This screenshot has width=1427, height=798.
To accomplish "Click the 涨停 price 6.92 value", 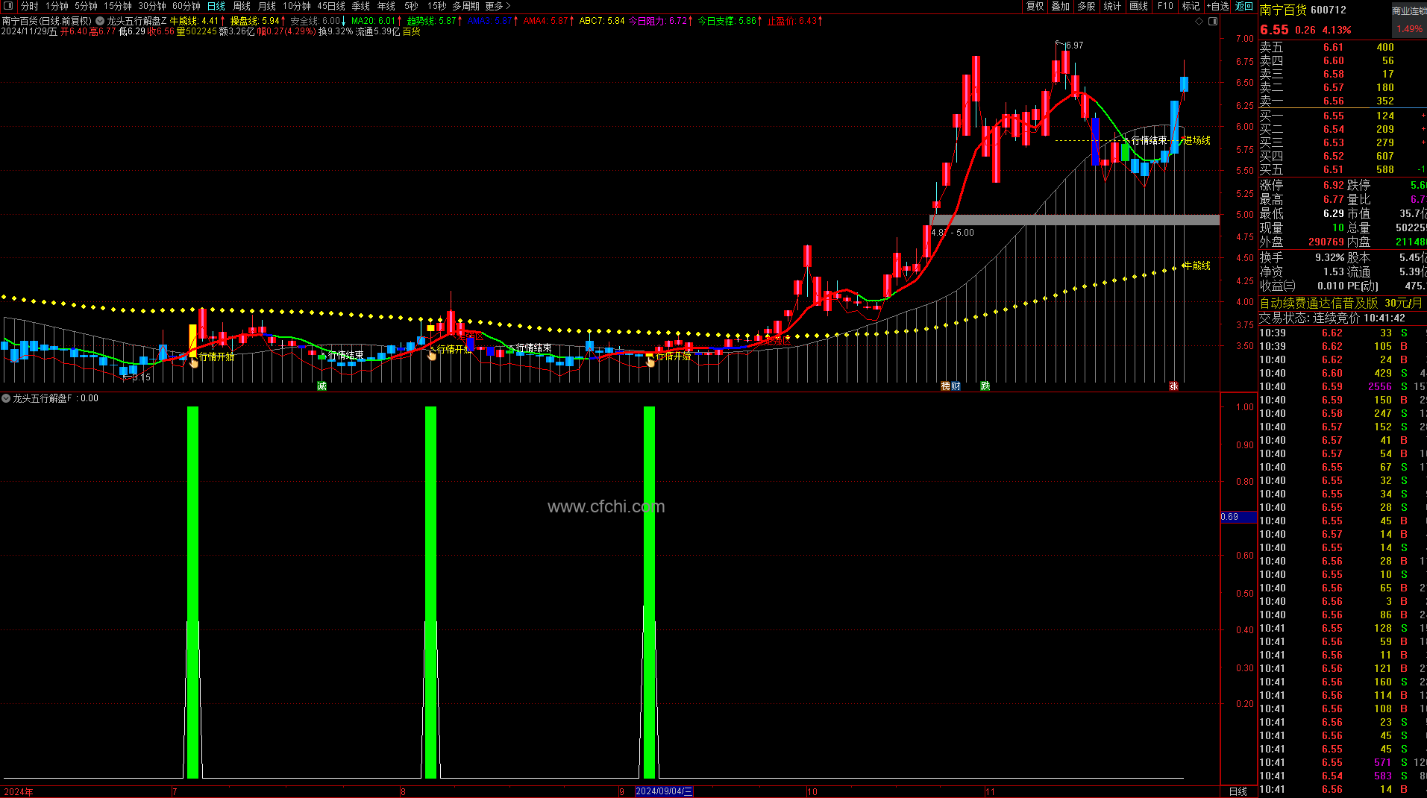I will pos(1333,185).
